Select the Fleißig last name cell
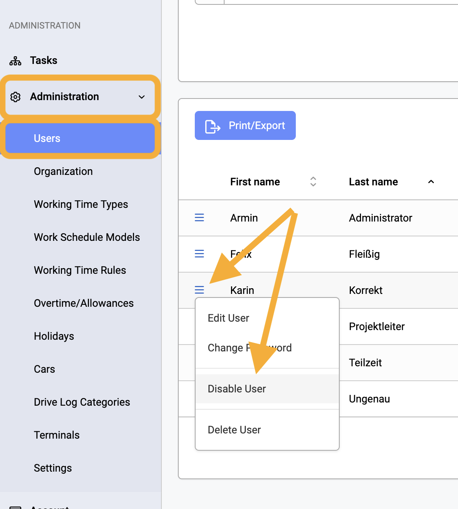Screen dimensions: 458x509 (x=364, y=254)
